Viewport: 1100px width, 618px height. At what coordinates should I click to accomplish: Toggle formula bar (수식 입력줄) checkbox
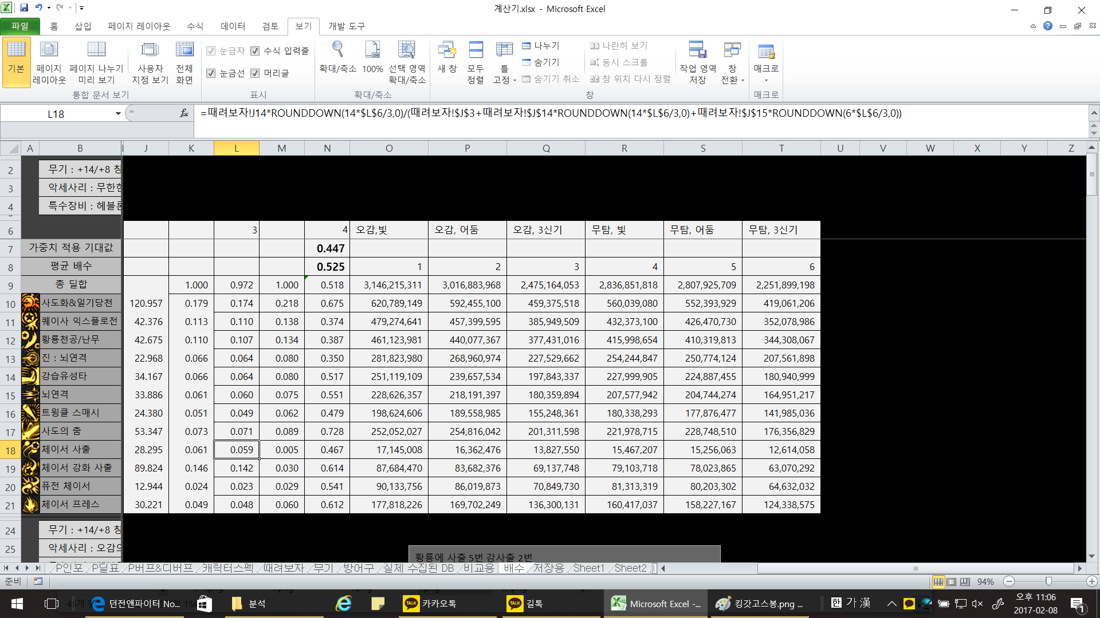[x=256, y=51]
